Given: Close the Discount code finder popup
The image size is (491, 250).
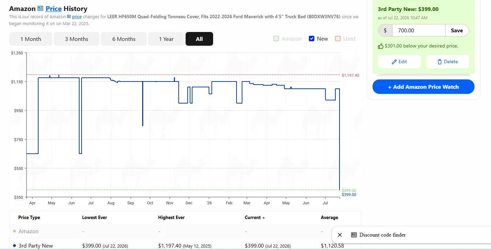Looking at the screenshot, I should click(340, 235).
